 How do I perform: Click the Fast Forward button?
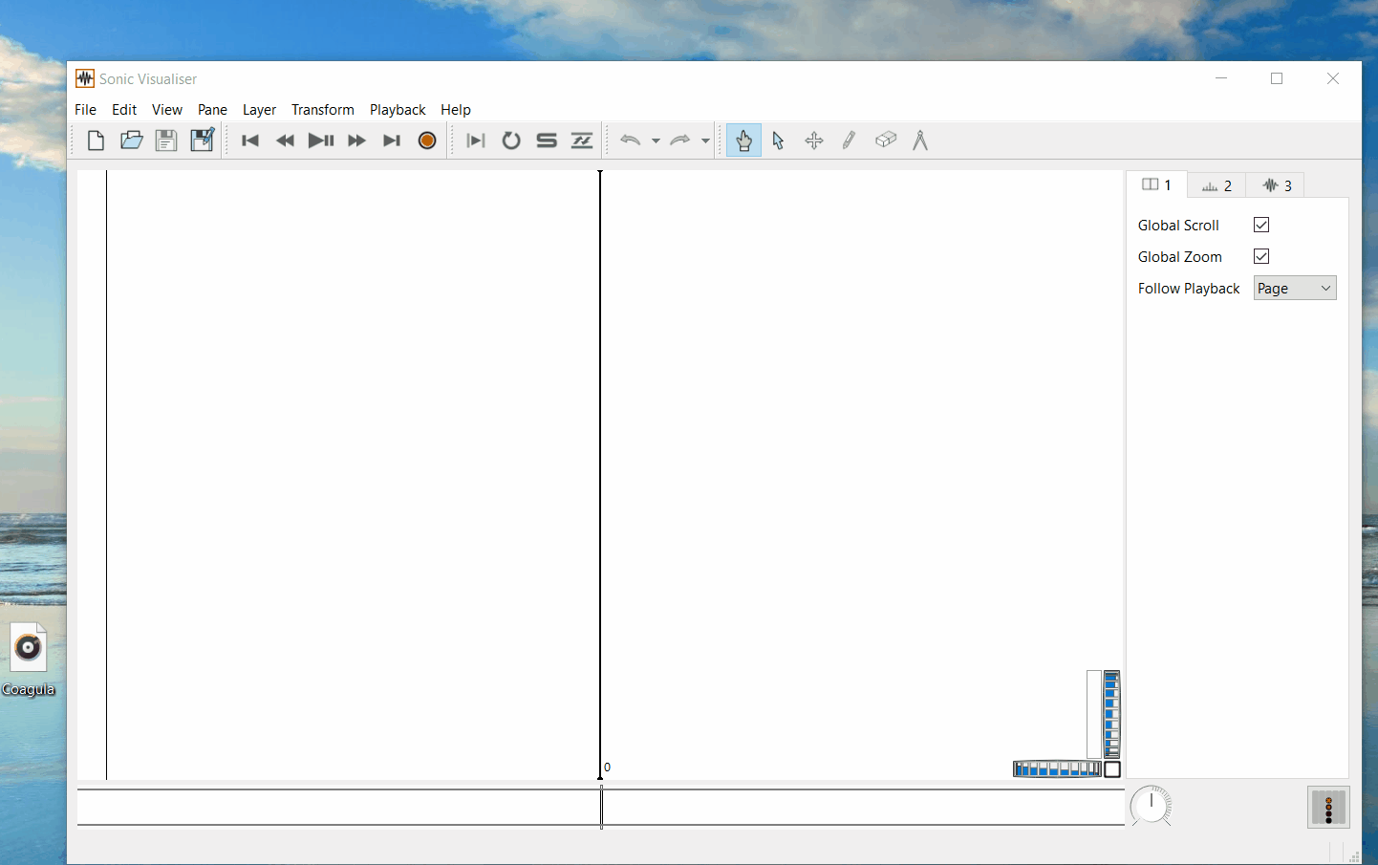pyautogui.click(x=356, y=141)
